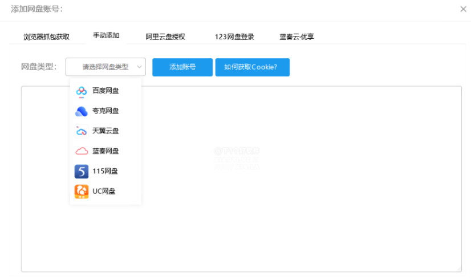Switch to 手动添加 tab
Screen dimensions: 471x280
point(106,36)
